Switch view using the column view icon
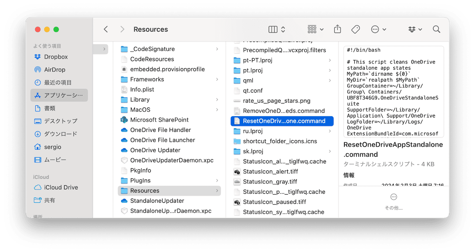 [x=273, y=29]
